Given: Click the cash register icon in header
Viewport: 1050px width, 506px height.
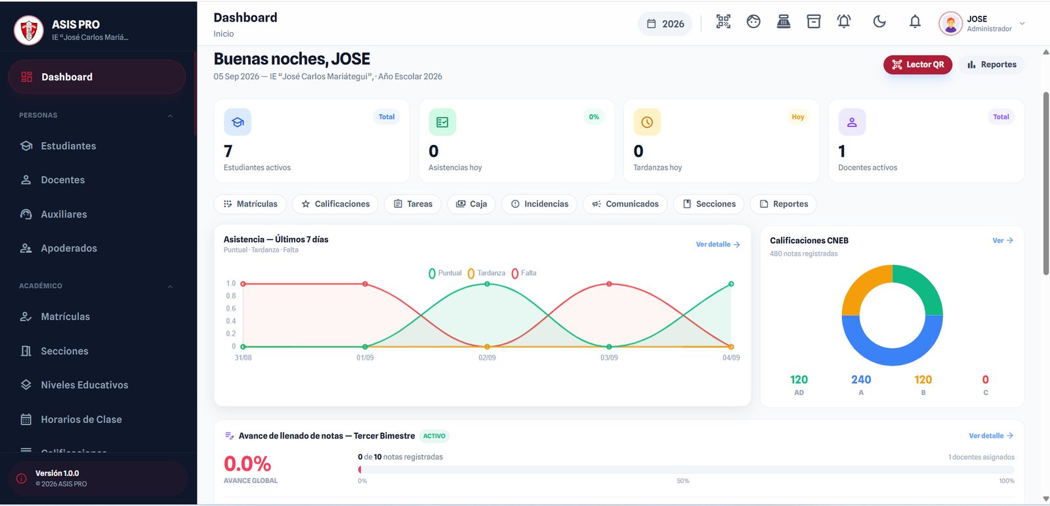Looking at the screenshot, I should click(784, 22).
